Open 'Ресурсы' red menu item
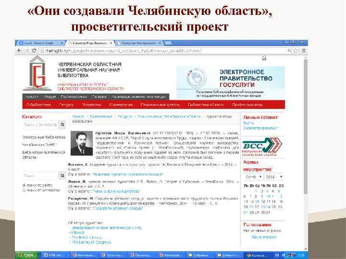The image size is (346, 259). tap(66, 105)
